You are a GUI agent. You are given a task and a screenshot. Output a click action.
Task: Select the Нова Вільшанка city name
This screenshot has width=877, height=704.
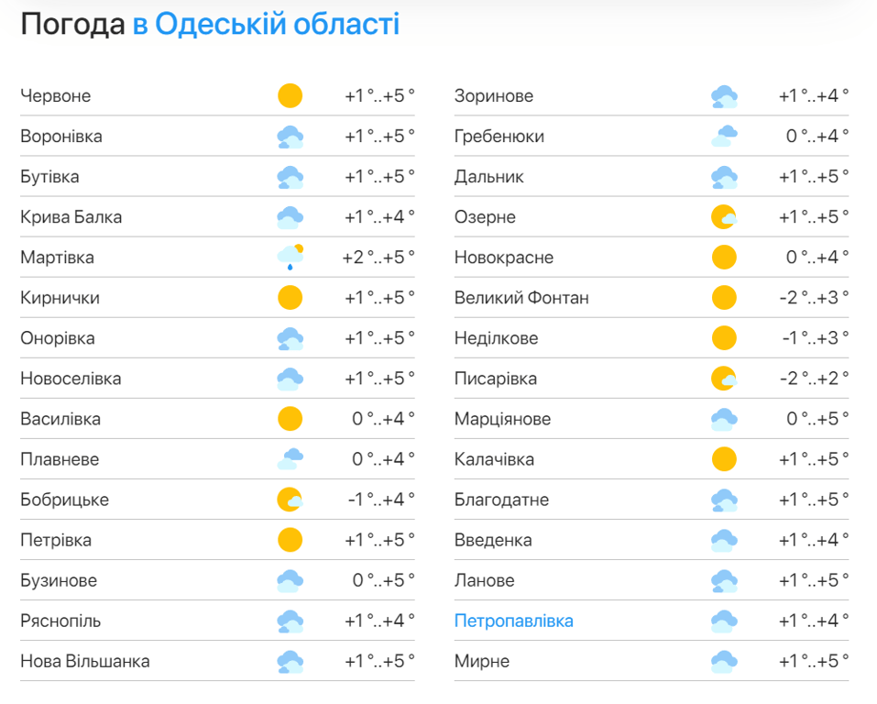pos(85,661)
